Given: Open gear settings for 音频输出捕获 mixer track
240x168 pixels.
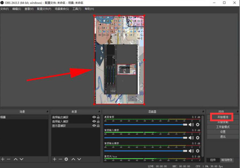Looking at the screenshot, I should pos(198,151).
